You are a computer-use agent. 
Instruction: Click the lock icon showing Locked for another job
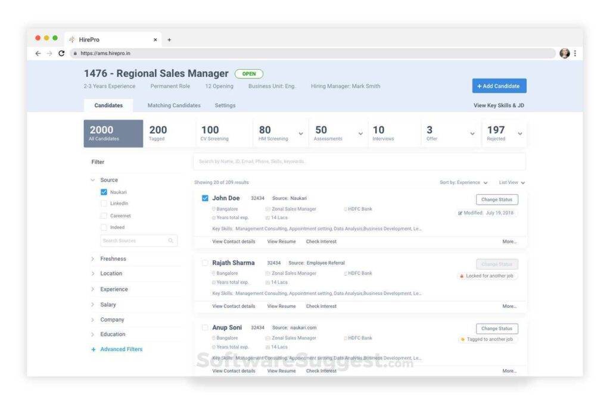460,276
